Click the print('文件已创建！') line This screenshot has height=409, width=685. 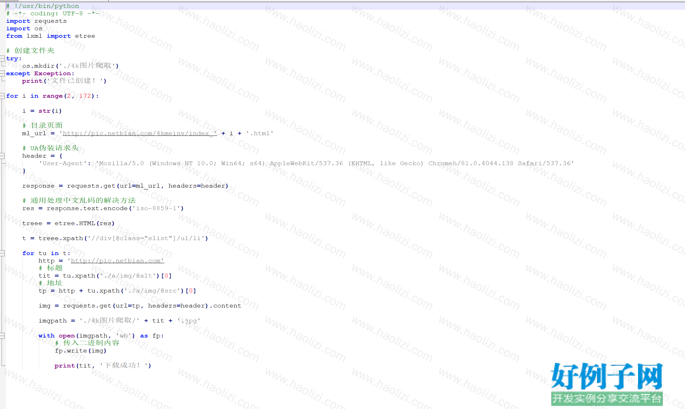pos(64,81)
